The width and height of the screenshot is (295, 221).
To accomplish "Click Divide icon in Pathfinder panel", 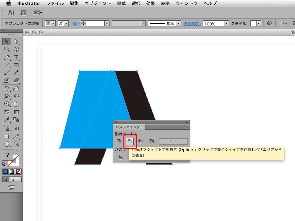I will (x=120, y=157).
